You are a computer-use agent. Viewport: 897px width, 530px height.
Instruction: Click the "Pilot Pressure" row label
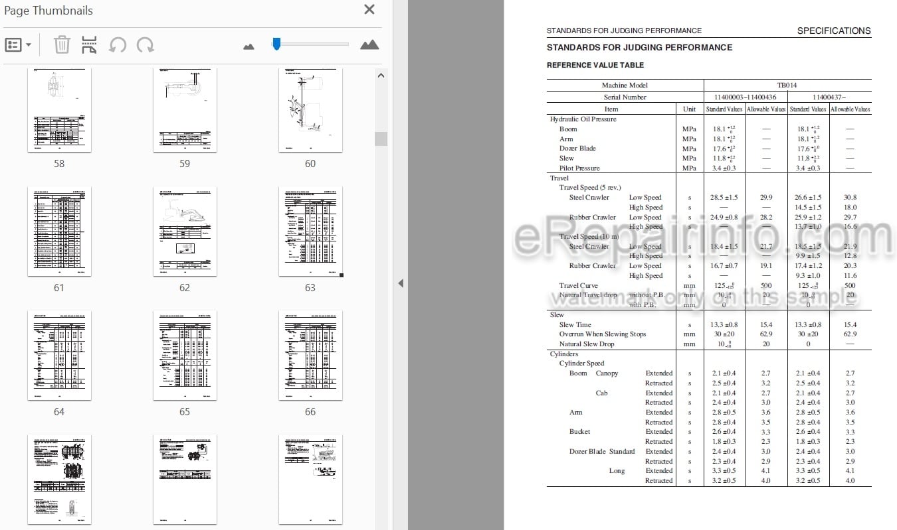pos(579,168)
